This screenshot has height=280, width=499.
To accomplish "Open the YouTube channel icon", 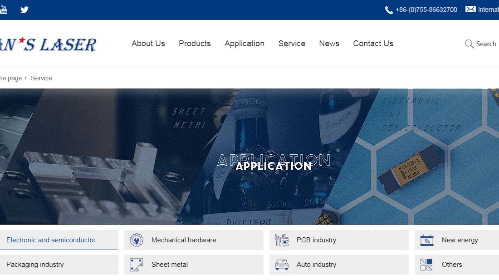I will click(4, 10).
